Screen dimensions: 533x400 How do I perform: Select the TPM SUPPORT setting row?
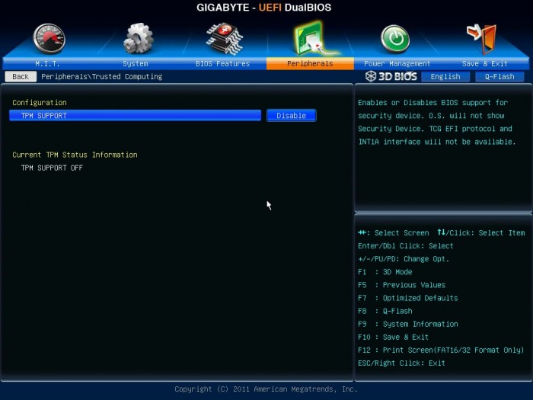(136, 115)
